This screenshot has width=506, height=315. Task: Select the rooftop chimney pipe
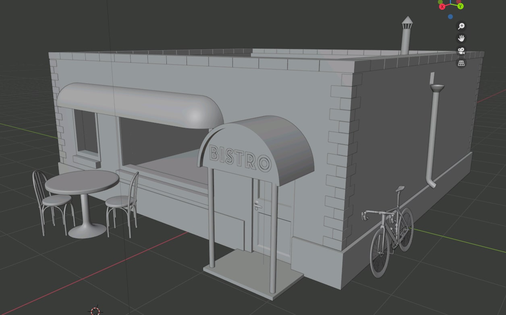click(406, 35)
